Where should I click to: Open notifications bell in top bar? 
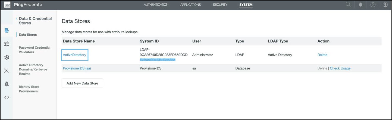[360, 5]
